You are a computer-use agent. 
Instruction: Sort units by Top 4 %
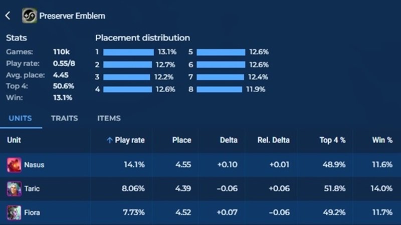(332, 140)
